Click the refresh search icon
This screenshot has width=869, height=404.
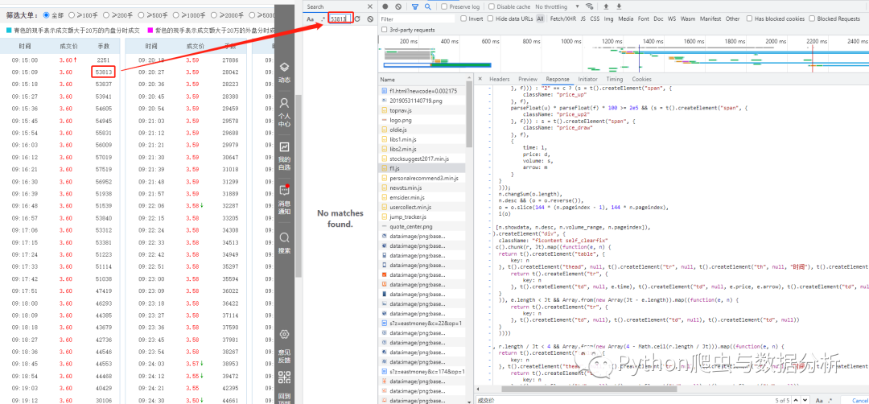pyautogui.click(x=357, y=19)
